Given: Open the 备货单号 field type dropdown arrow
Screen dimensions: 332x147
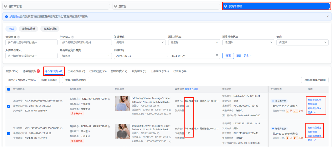Looking at the screenshot, I should click(18, 37).
